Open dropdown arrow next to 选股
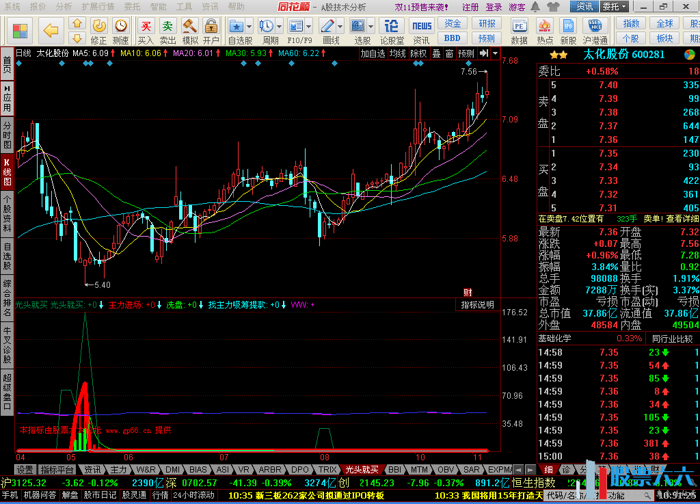The image size is (700, 504). point(371,27)
